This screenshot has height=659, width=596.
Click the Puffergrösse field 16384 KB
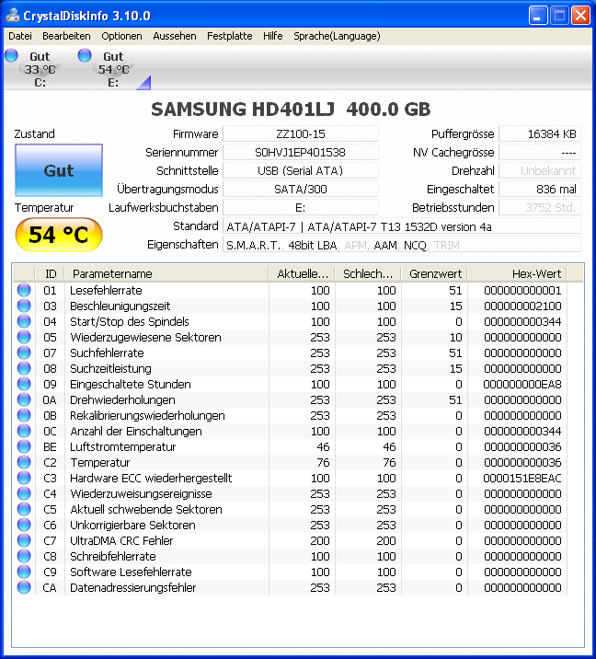[x=540, y=134]
